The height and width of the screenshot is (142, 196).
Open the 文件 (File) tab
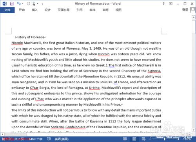tap(7, 10)
